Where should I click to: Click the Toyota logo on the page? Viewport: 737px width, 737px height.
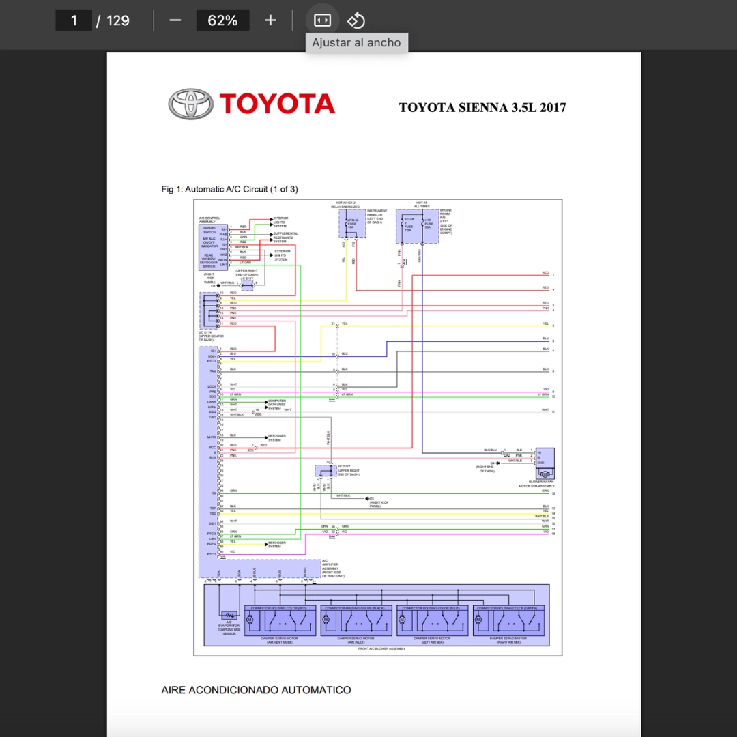click(x=252, y=104)
